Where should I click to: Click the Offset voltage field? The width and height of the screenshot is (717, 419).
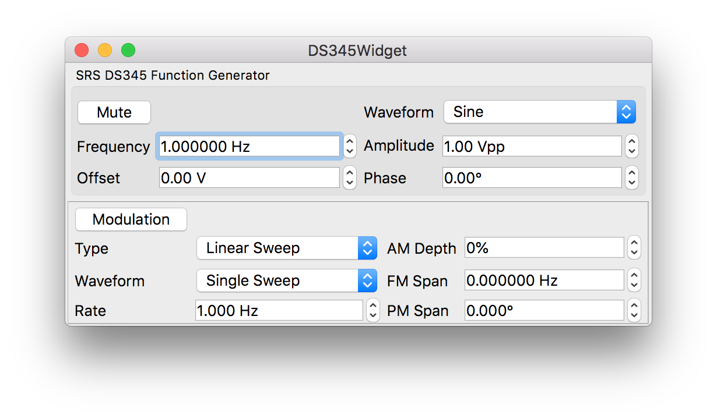tap(249, 178)
